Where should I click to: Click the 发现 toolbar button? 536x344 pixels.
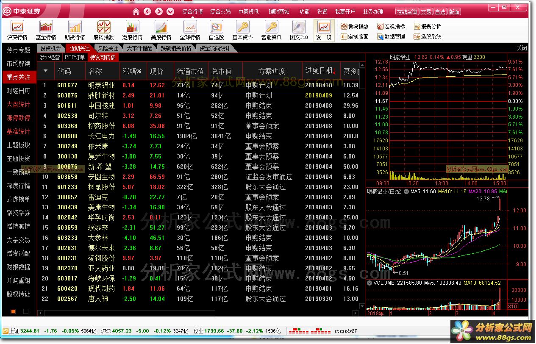324,31
